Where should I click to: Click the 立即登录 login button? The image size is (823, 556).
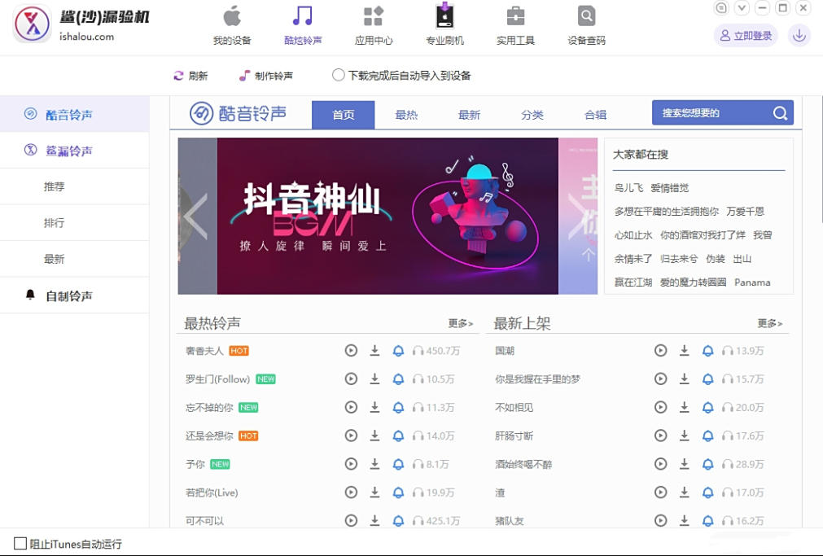click(x=745, y=35)
